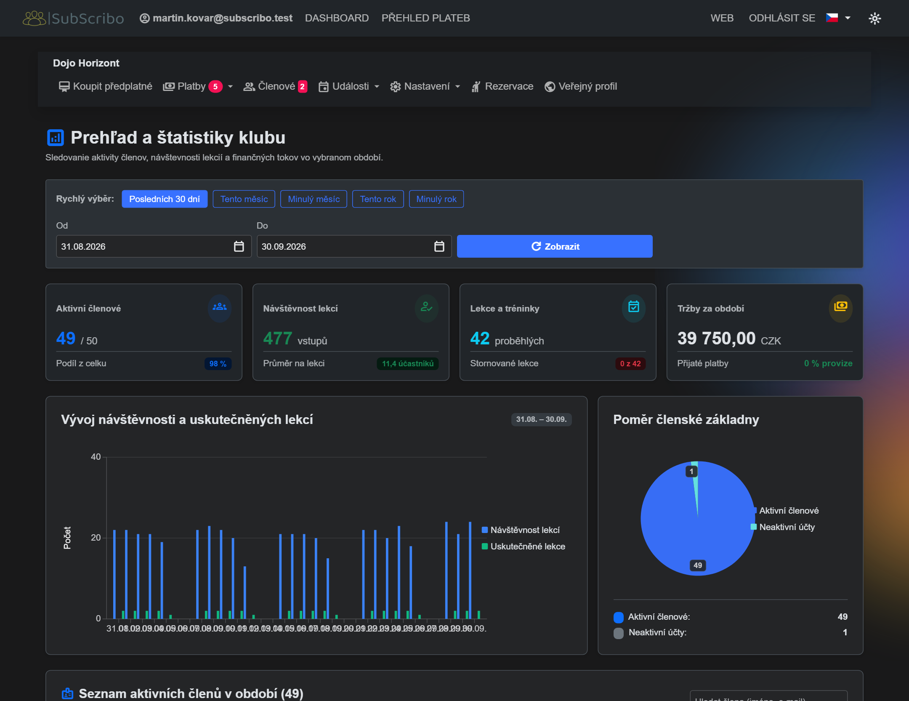This screenshot has width=909, height=701.
Task: Open the Členové menu item
Action: coord(275,86)
